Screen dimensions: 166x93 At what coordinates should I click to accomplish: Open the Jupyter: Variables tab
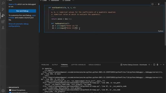coord(78,65)
